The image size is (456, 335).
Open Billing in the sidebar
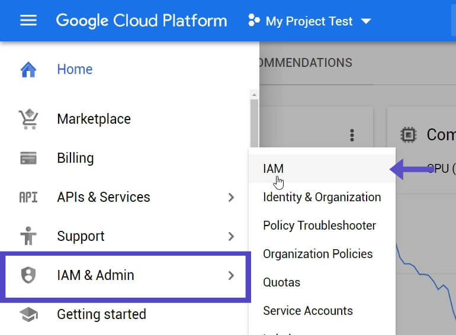point(75,159)
